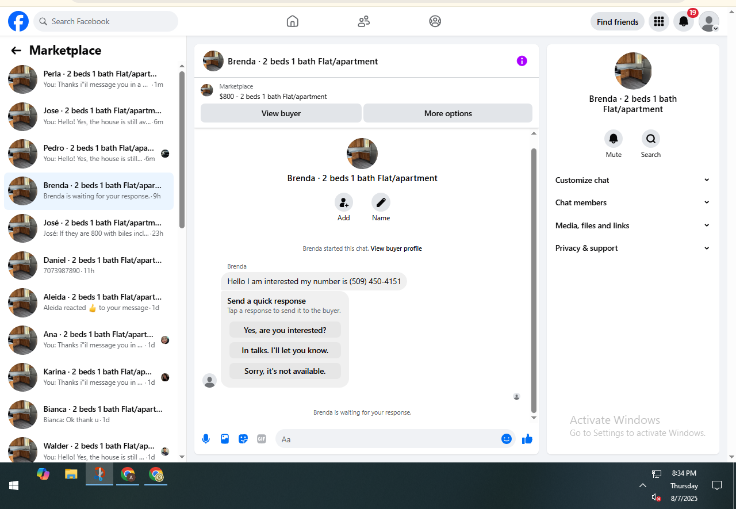Add people to the Brenda chat
The height and width of the screenshot is (509, 736).
(x=344, y=202)
